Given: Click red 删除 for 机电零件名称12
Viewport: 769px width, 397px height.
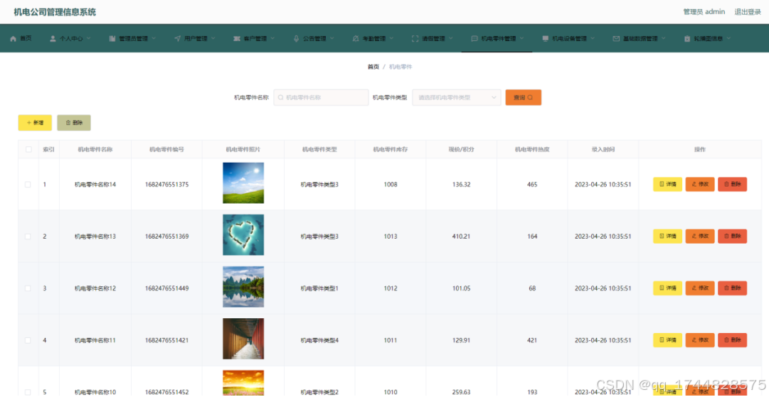Looking at the screenshot, I should tap(732, 288).
